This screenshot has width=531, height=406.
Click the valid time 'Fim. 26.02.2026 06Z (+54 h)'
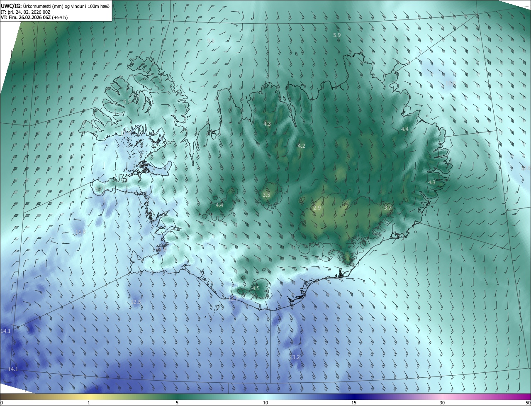click(37, 17)
